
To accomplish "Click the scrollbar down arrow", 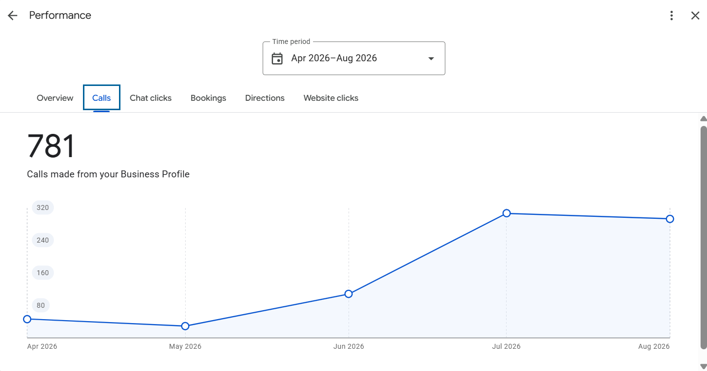I will tap(704, 366).
